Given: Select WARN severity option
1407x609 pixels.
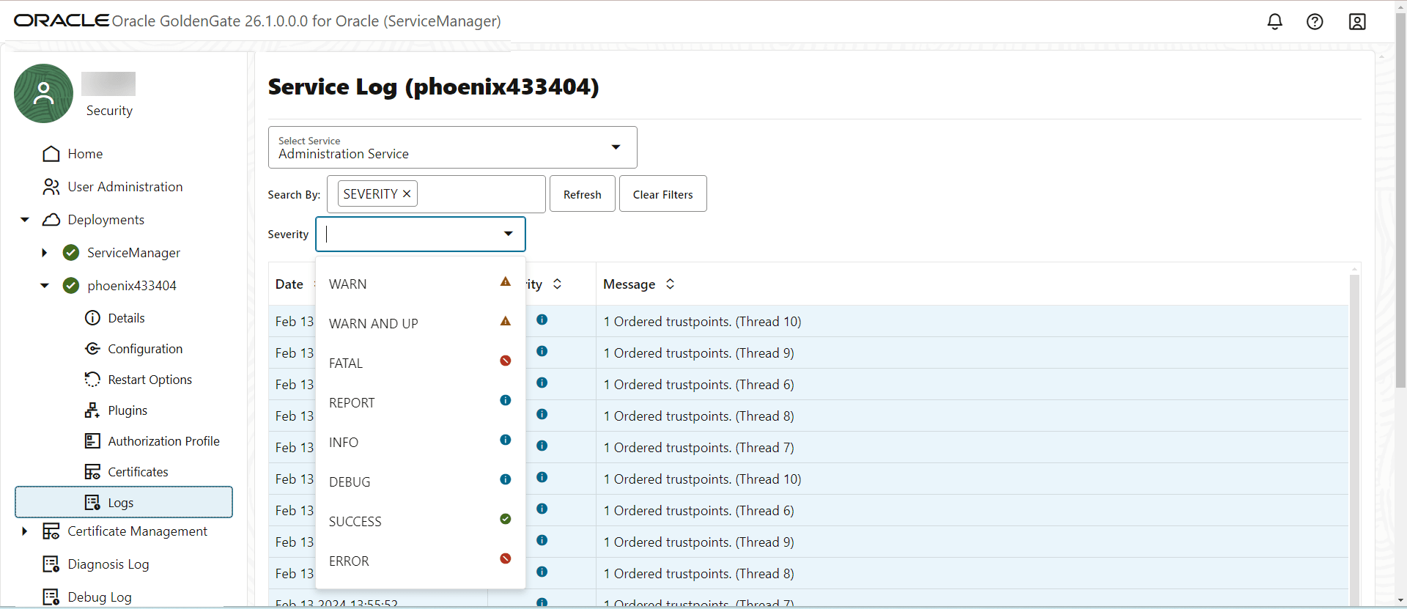Looking at the screenshot, I should pos(421,284).
